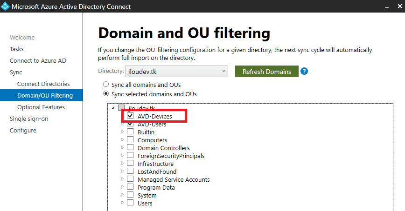
Task: Go to the Single sign-on step
Action: pos(29,119)
